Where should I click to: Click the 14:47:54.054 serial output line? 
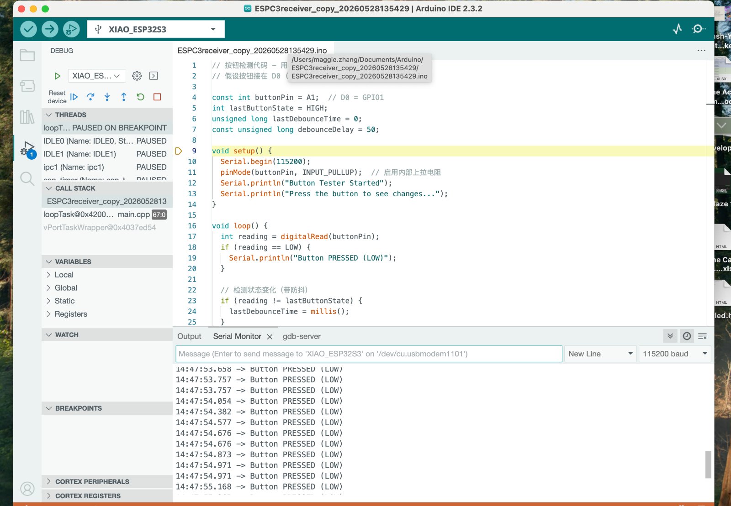259,401
